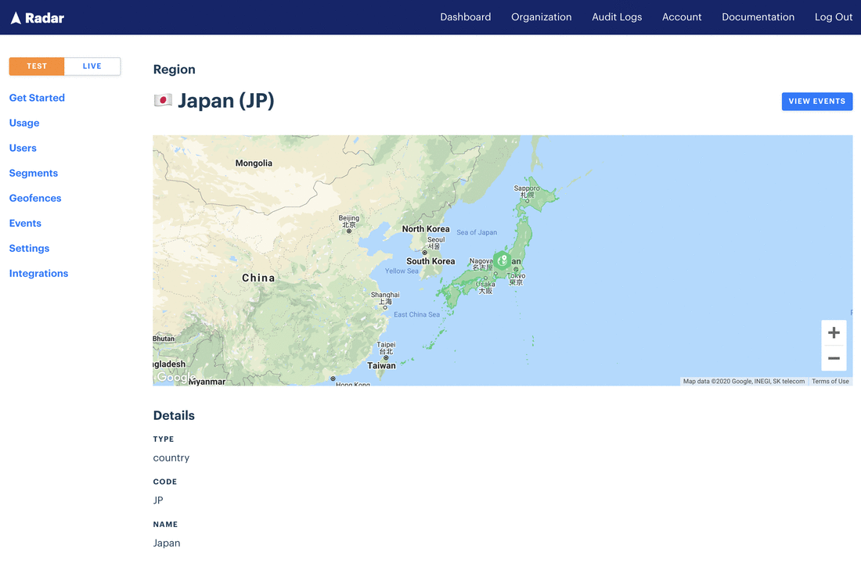Click the Japan (JP) heading
This screenshot has width=861, height=574.
click(225, 101)
